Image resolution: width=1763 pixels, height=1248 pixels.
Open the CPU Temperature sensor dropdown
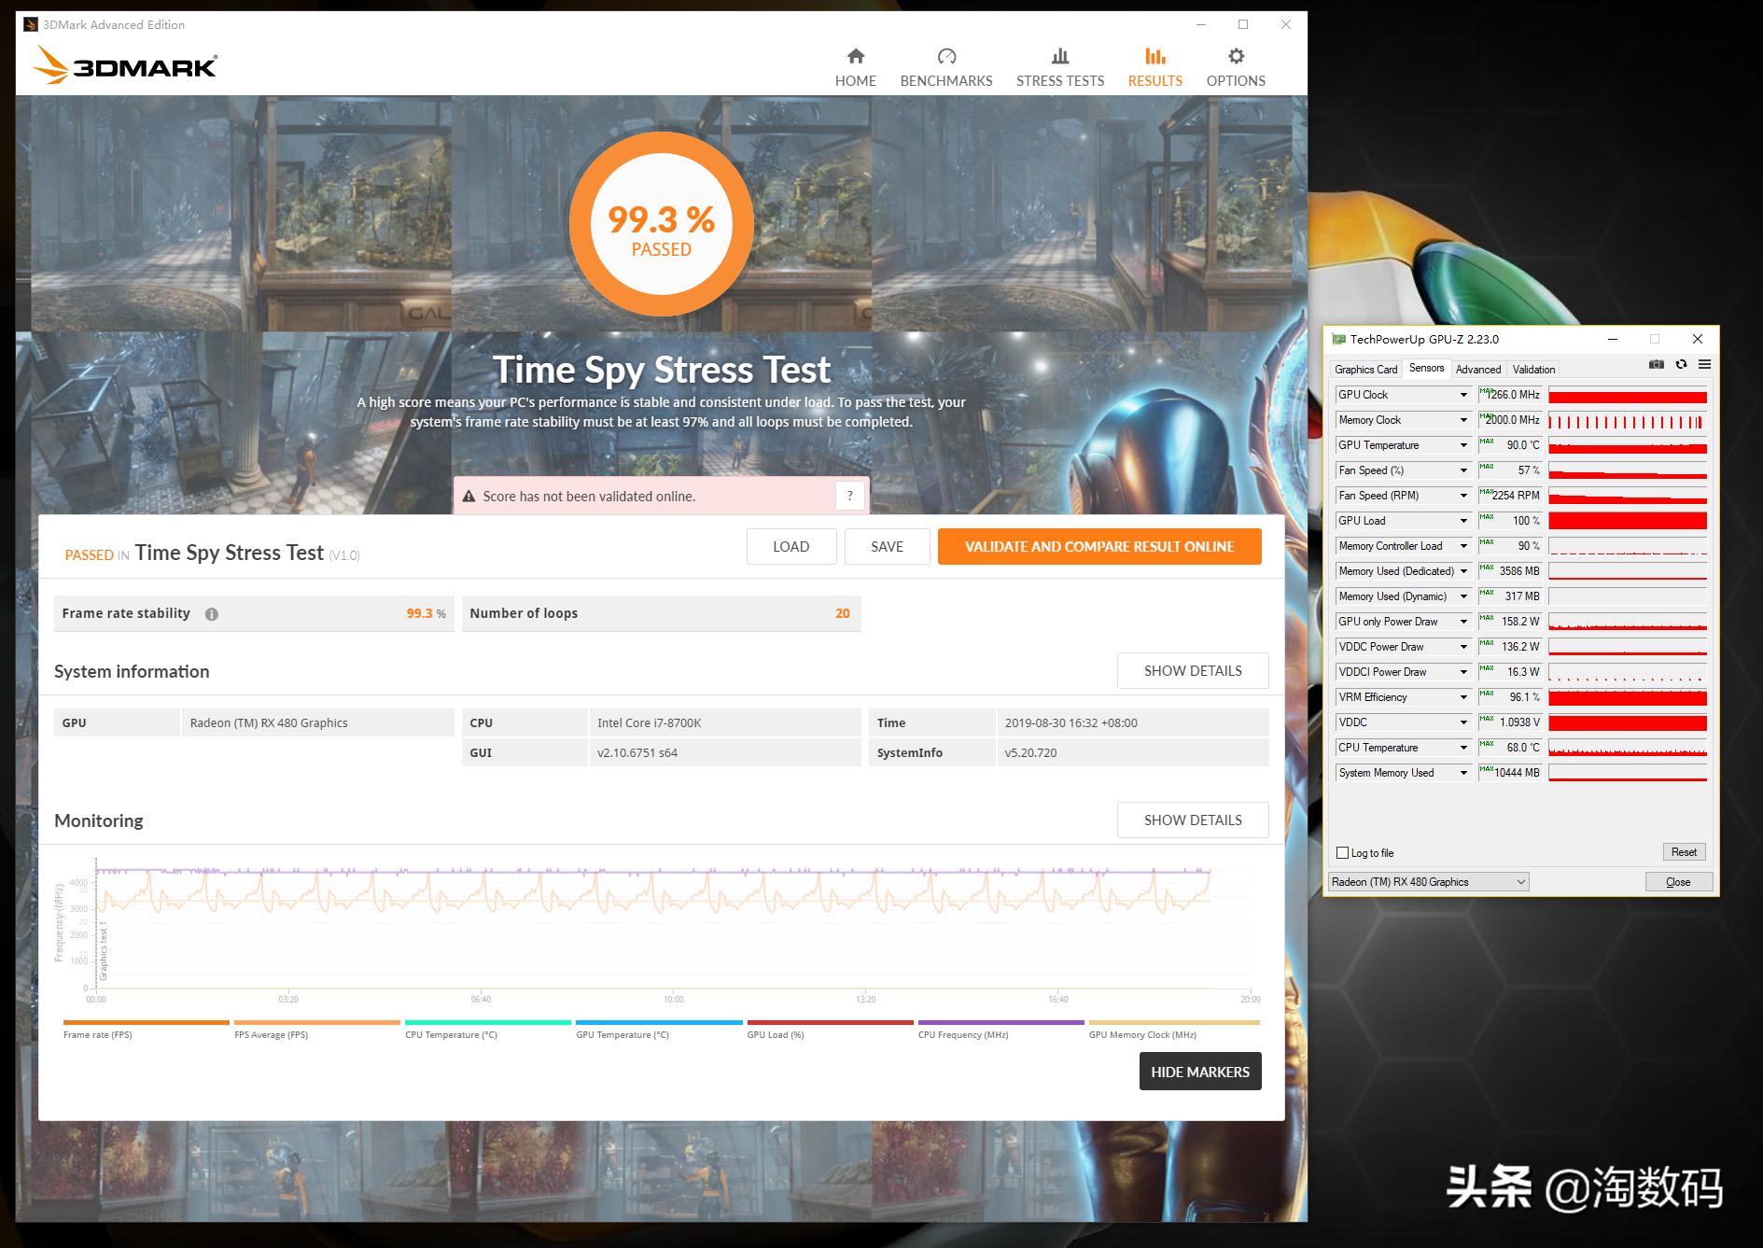point(1463,748)
